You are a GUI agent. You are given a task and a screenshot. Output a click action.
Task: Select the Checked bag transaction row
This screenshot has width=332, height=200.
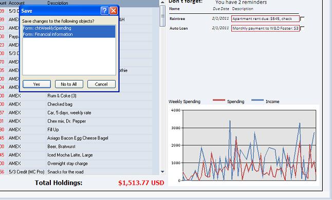(x=76, y=104)
